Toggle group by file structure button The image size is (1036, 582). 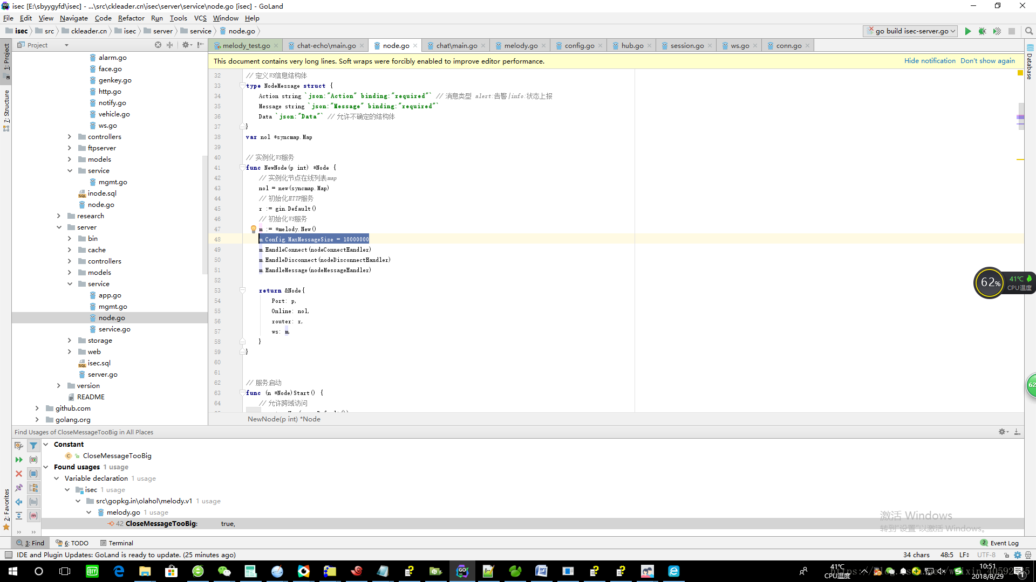tap(33, 516)
